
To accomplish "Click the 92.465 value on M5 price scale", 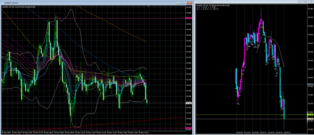I will pyautogui.click(x=189, y=74).
